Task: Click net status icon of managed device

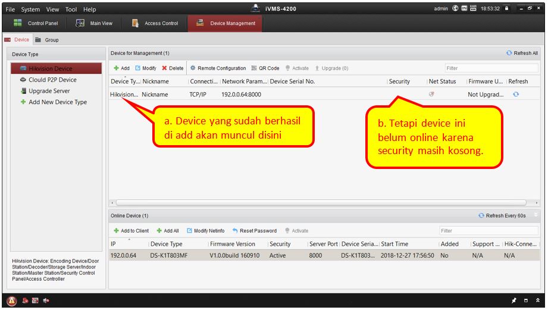Action: [431, 94]
